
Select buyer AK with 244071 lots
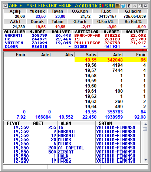pyautogui.click(x=38, y=39)
